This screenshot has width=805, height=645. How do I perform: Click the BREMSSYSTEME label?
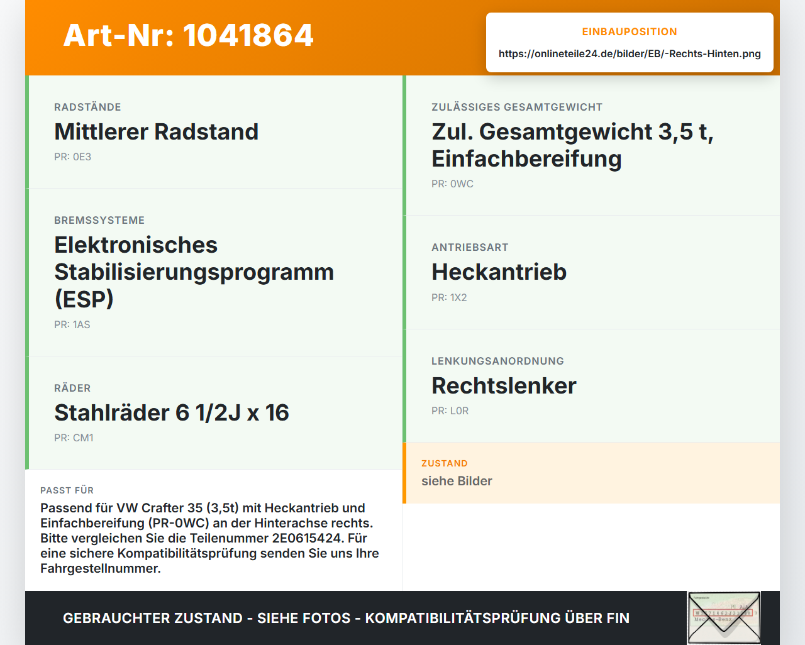[x=99, y=220]
